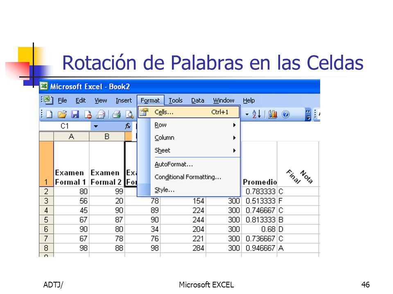
Task: Click the Print toolbar icon
Action: [116, 114]
